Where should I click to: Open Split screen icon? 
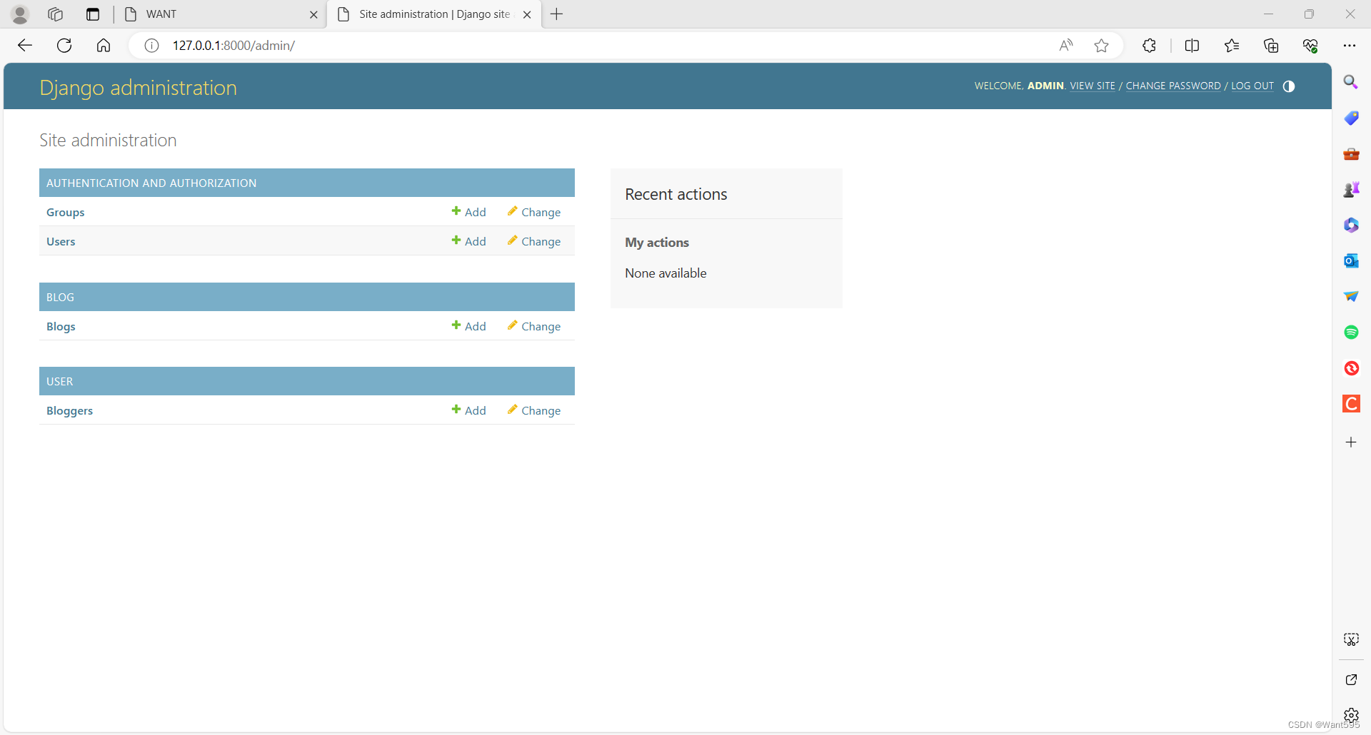[1192, 46]
